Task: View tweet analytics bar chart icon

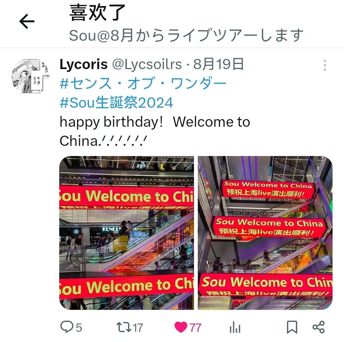Action: click(235, 327)
